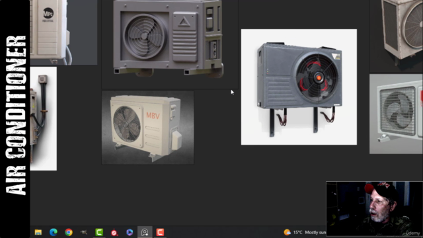
Task: Open the purple Clipchamp taskbar icon
Action: pos(130,232)
